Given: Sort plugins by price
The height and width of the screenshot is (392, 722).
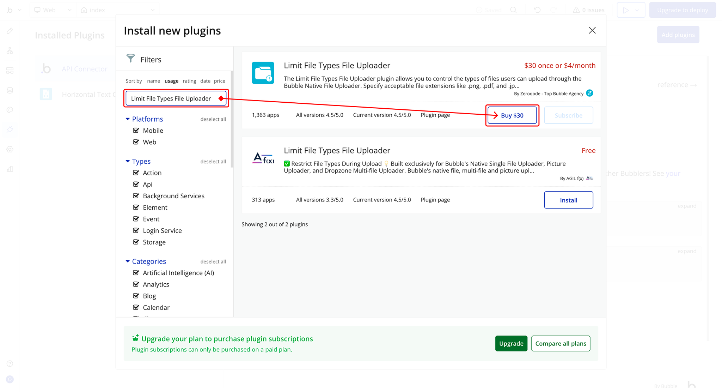Looking at the screenshot, I should (x=219, y=81).
